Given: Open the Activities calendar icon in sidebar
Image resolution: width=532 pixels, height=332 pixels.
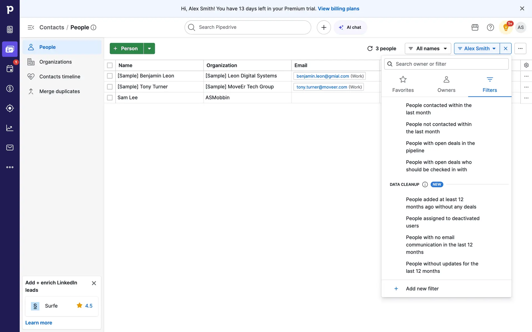Looking at the screenshot, I should point(10,69).
